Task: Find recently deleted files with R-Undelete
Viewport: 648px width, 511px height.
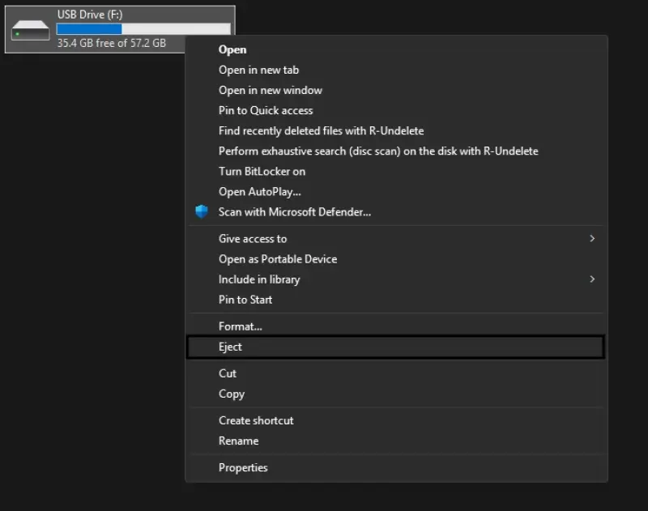Action: [396, 130]
